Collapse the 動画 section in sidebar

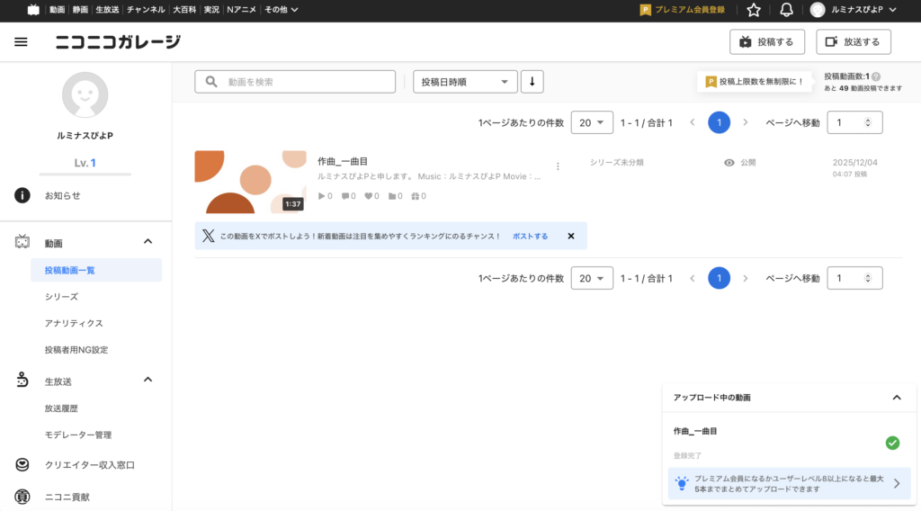(148, 242)
